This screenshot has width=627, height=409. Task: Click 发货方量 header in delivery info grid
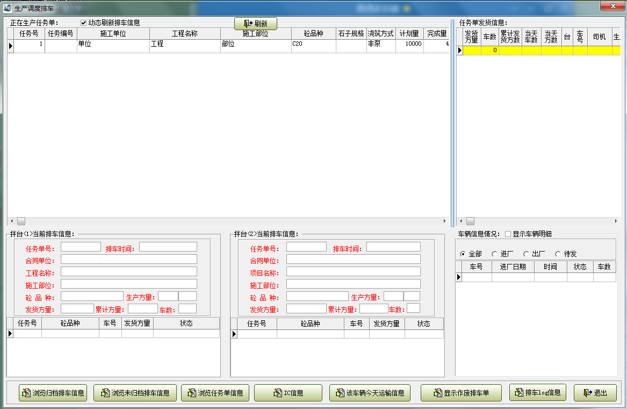coord(472,37)
